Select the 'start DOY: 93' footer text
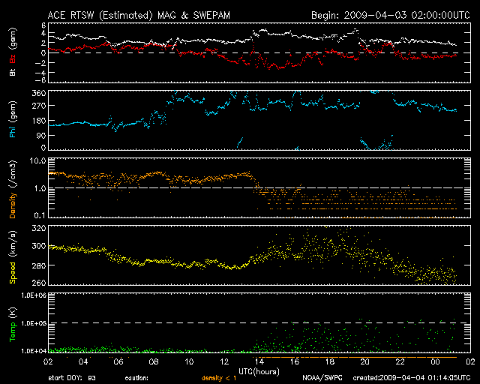The height and width of the screenshot is (384, 480). (x=72, y=378)
